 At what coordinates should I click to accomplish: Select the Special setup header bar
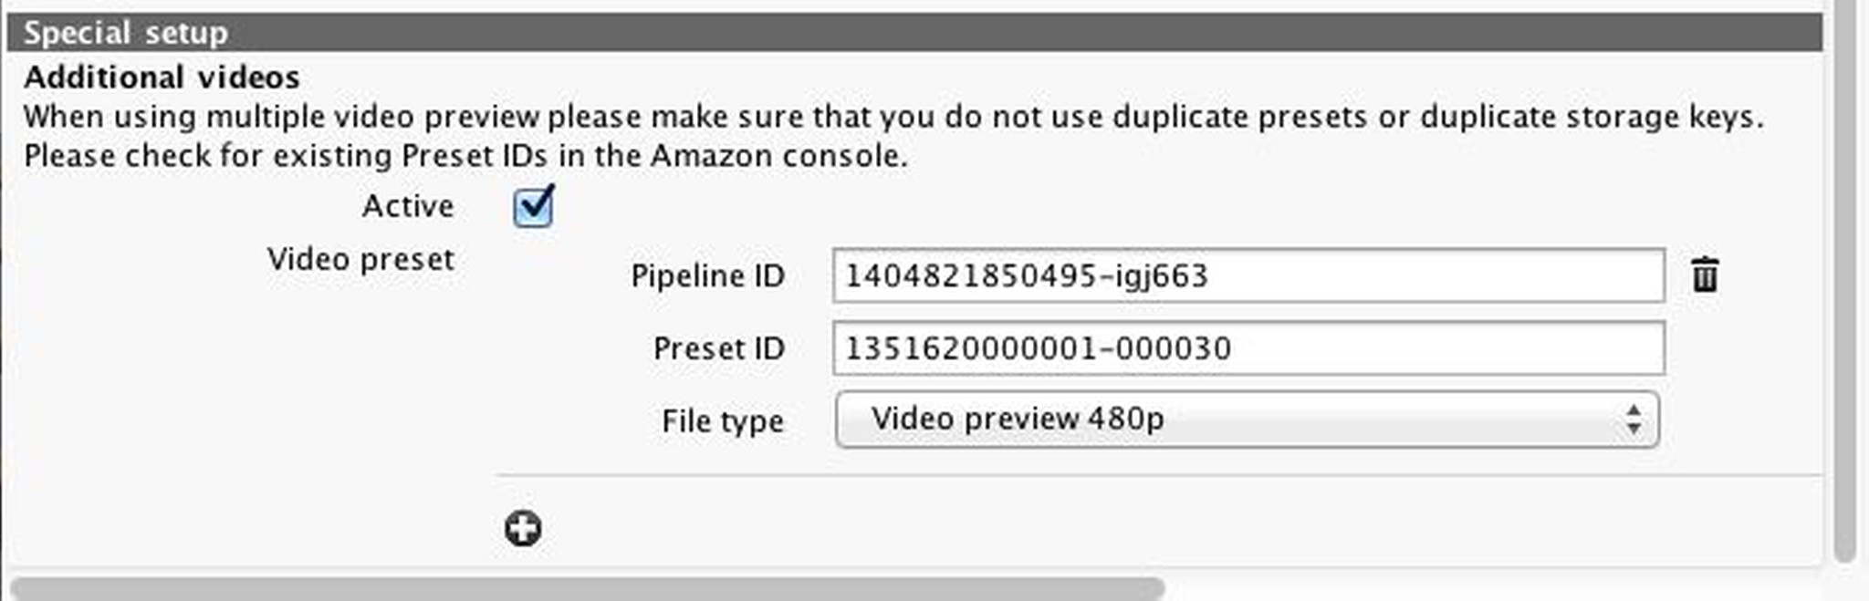pyautogui.click(x=913, y=33)
